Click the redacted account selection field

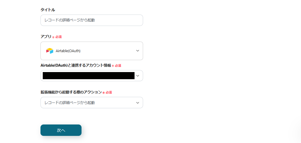(x=88, y=76)
